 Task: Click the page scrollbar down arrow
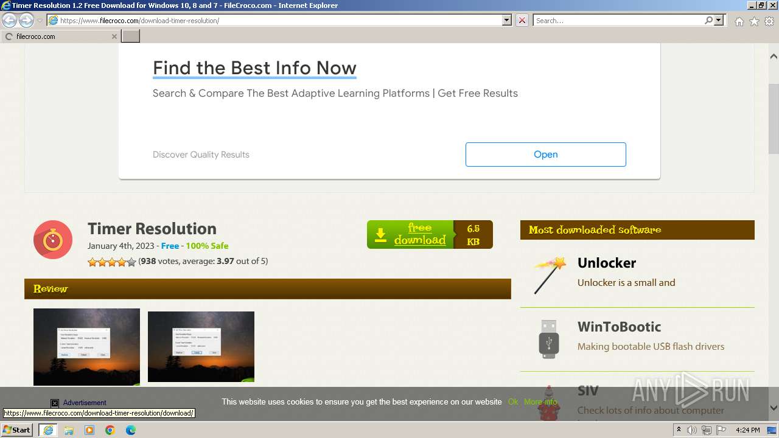point(774,408)
